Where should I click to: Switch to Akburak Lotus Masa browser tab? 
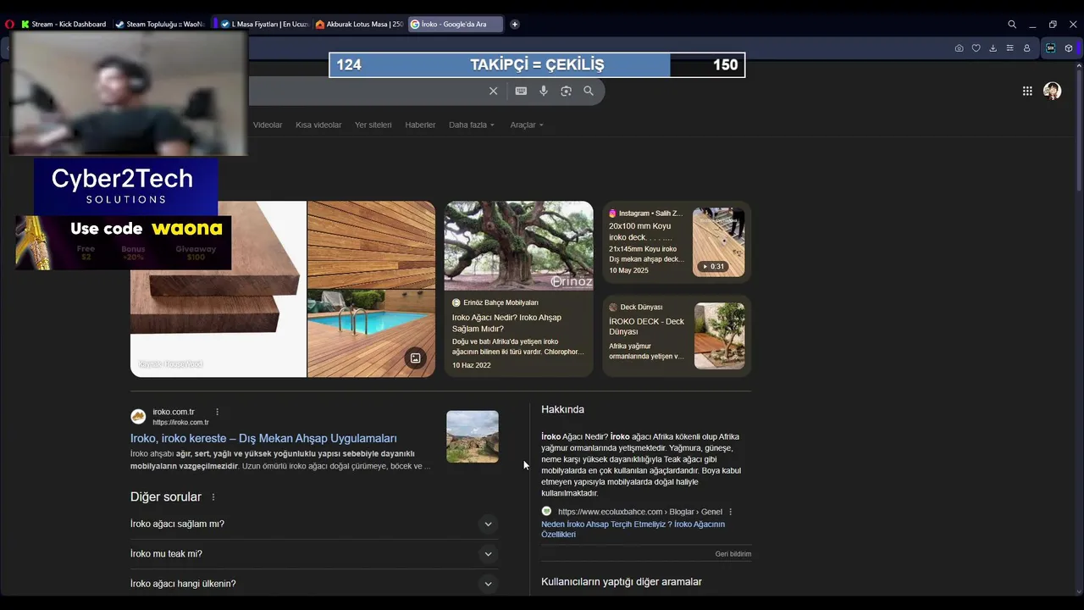tap(360, 24)
